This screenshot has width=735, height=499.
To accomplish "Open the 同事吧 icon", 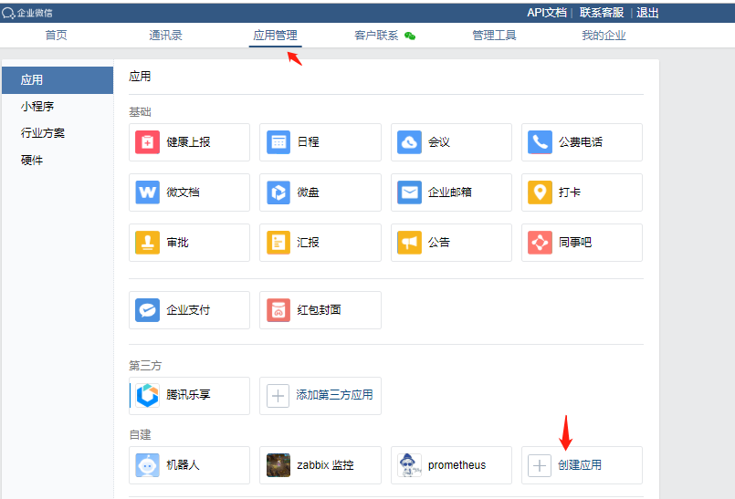I will [540, 243].
